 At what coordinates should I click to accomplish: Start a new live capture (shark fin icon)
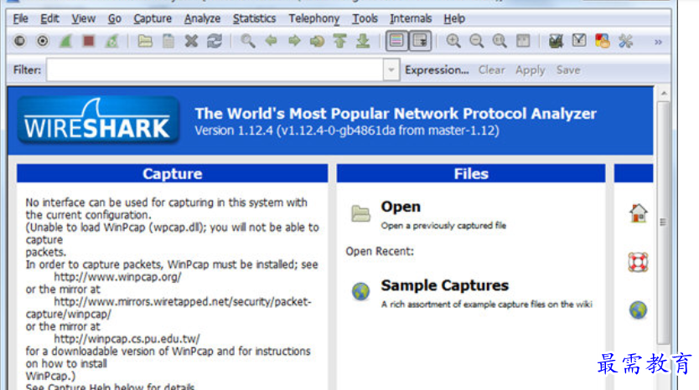65,41
